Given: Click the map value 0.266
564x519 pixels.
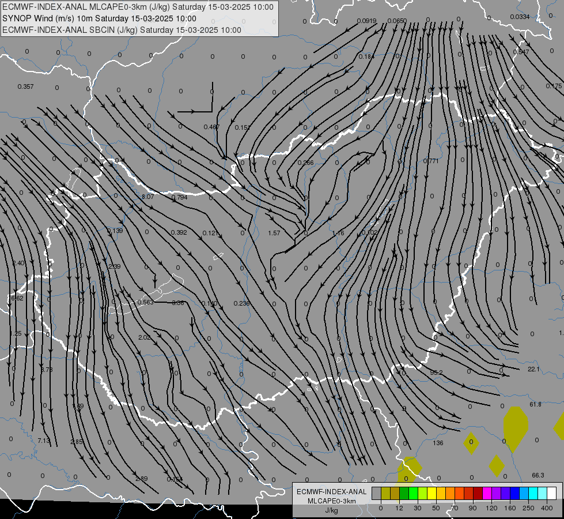Looking at the screenshot, I should (x=306, y=163).
